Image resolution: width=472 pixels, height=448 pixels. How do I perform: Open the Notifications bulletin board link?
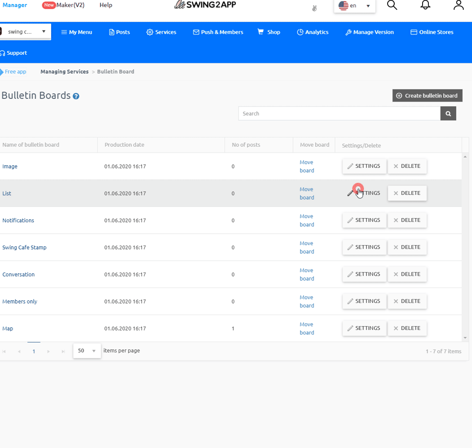tap(18, 220)
